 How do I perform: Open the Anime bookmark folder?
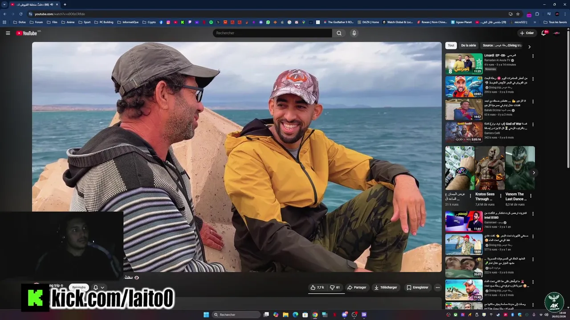(x=68, y=22)
